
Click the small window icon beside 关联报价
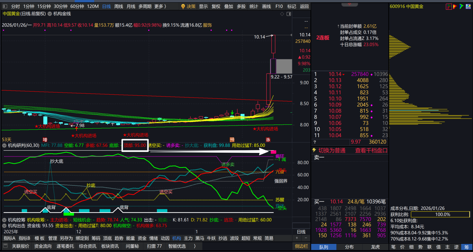(5, 246)
